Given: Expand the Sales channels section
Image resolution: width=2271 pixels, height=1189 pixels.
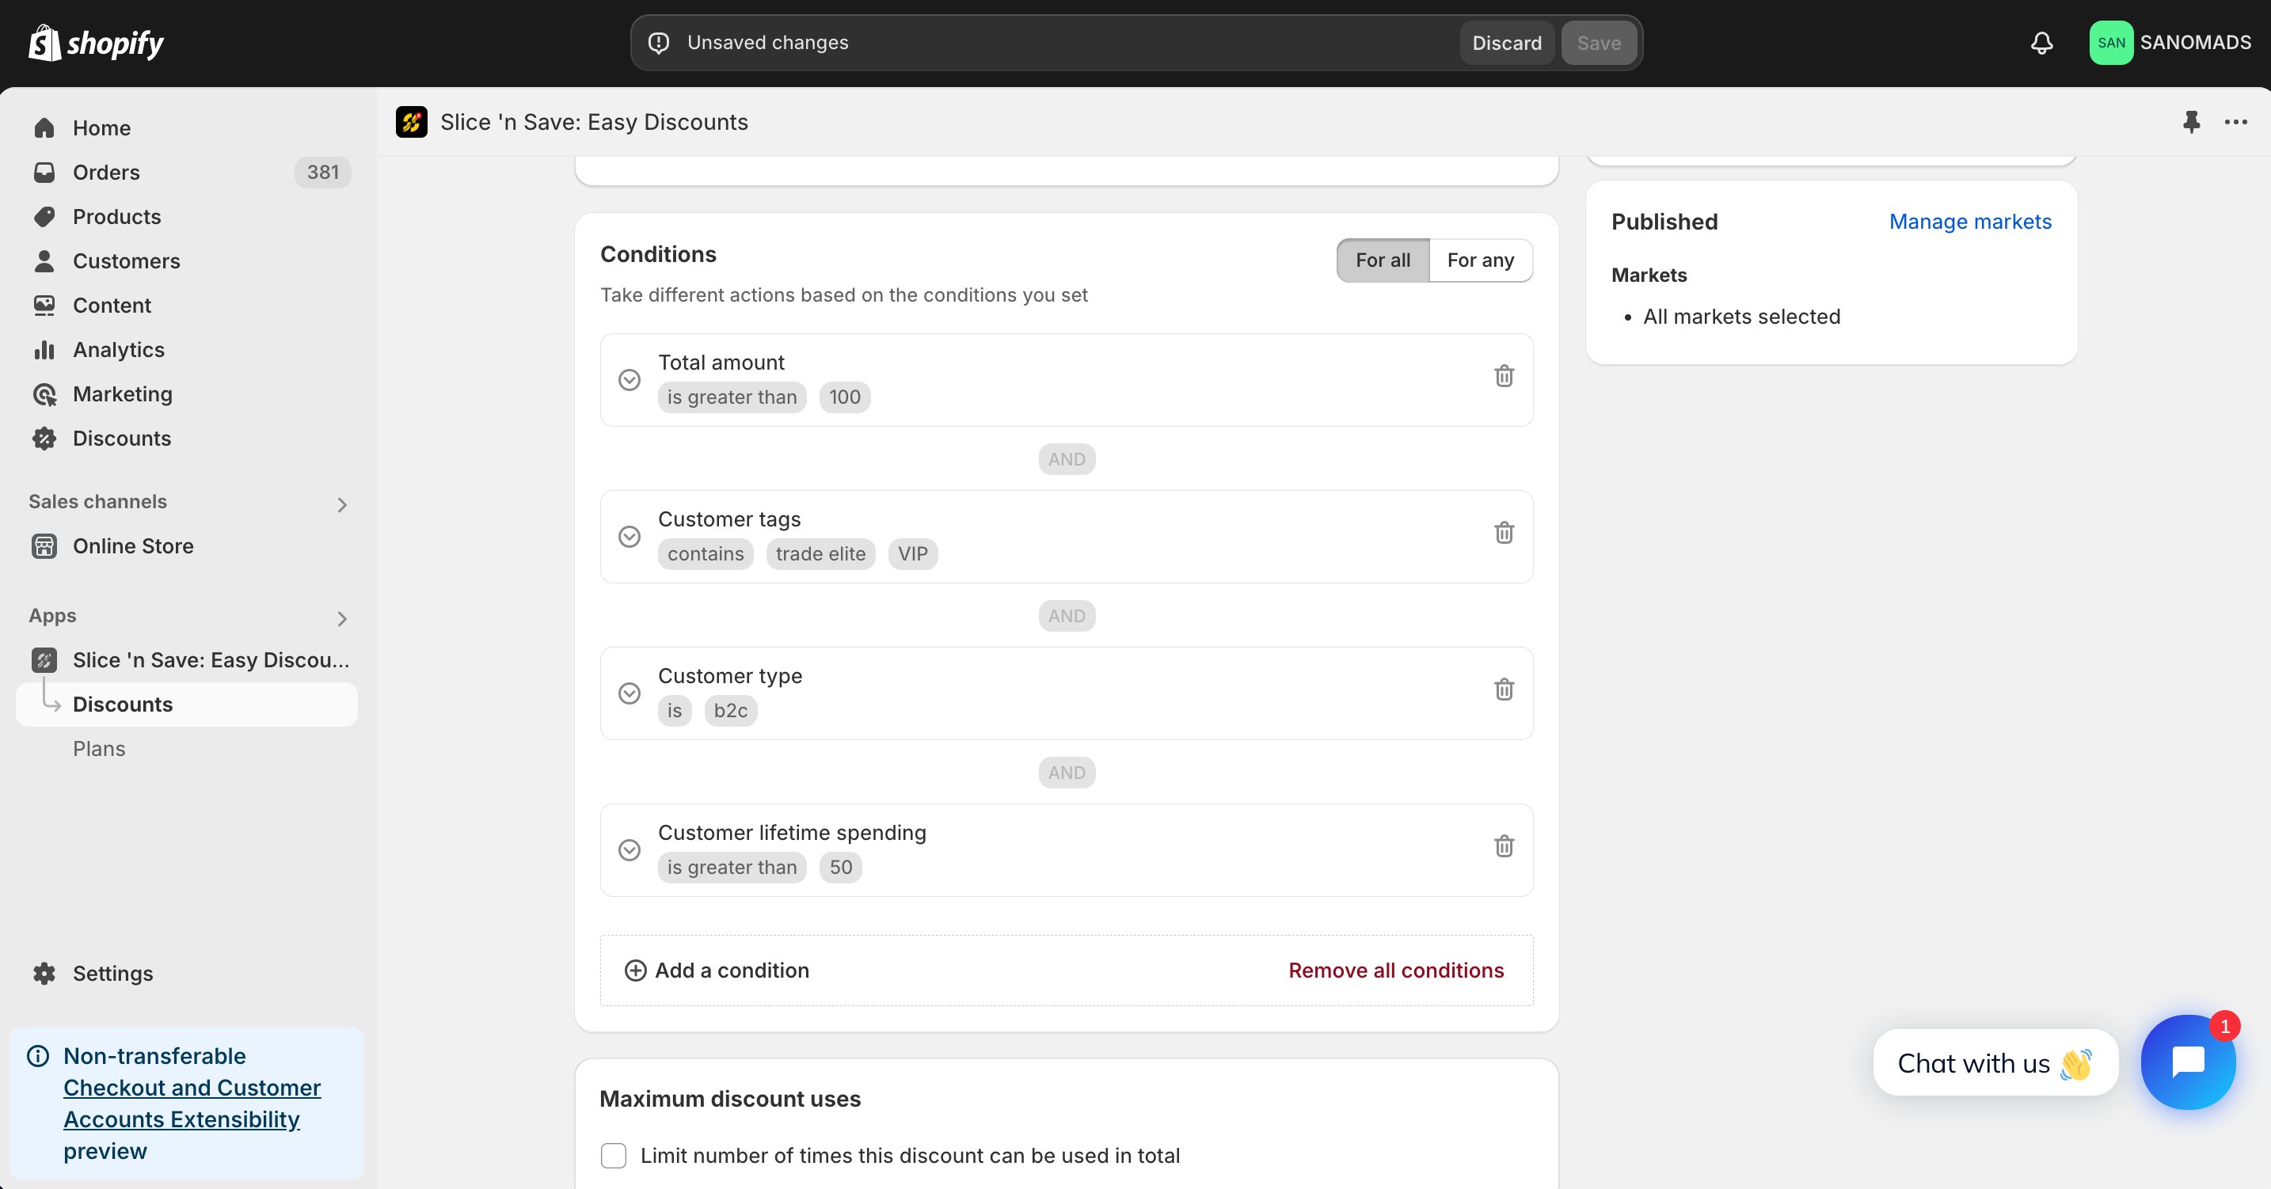Looking at the screenshot, I should [x=342, y=505].
